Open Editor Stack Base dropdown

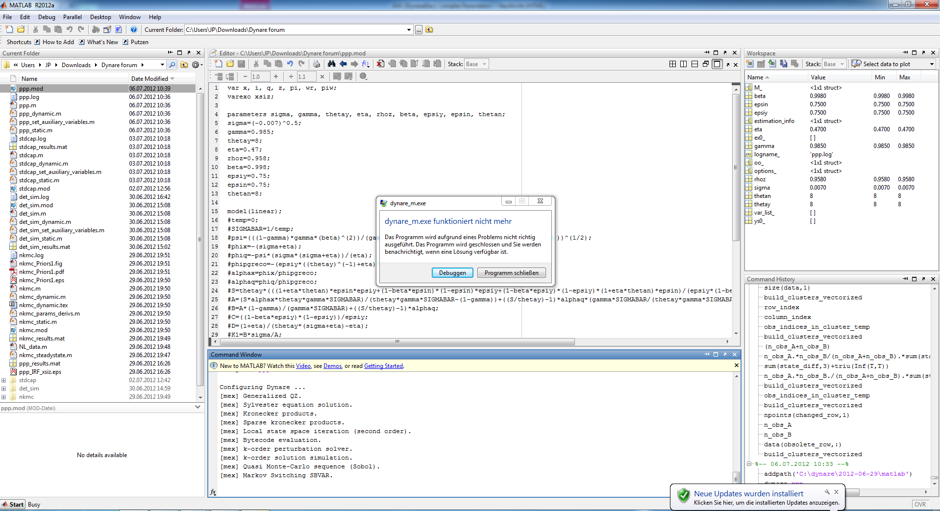476,64
